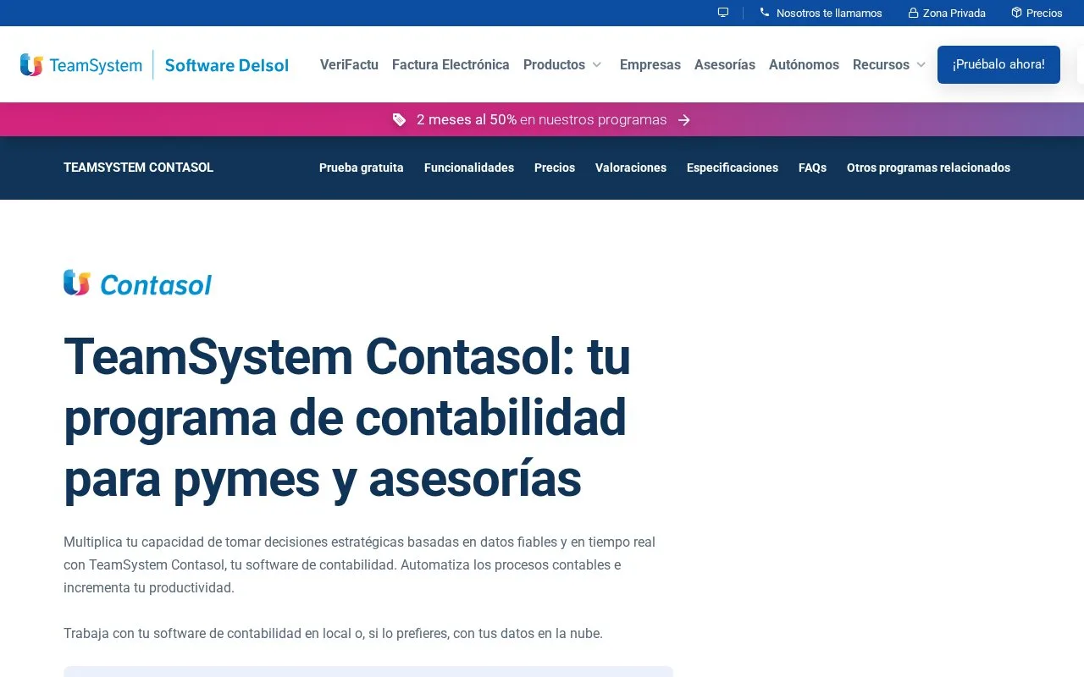Screen dimensions: 1084x677
Task: Click the padlock icon for Zona Privada
Action: tap(914, 13)
